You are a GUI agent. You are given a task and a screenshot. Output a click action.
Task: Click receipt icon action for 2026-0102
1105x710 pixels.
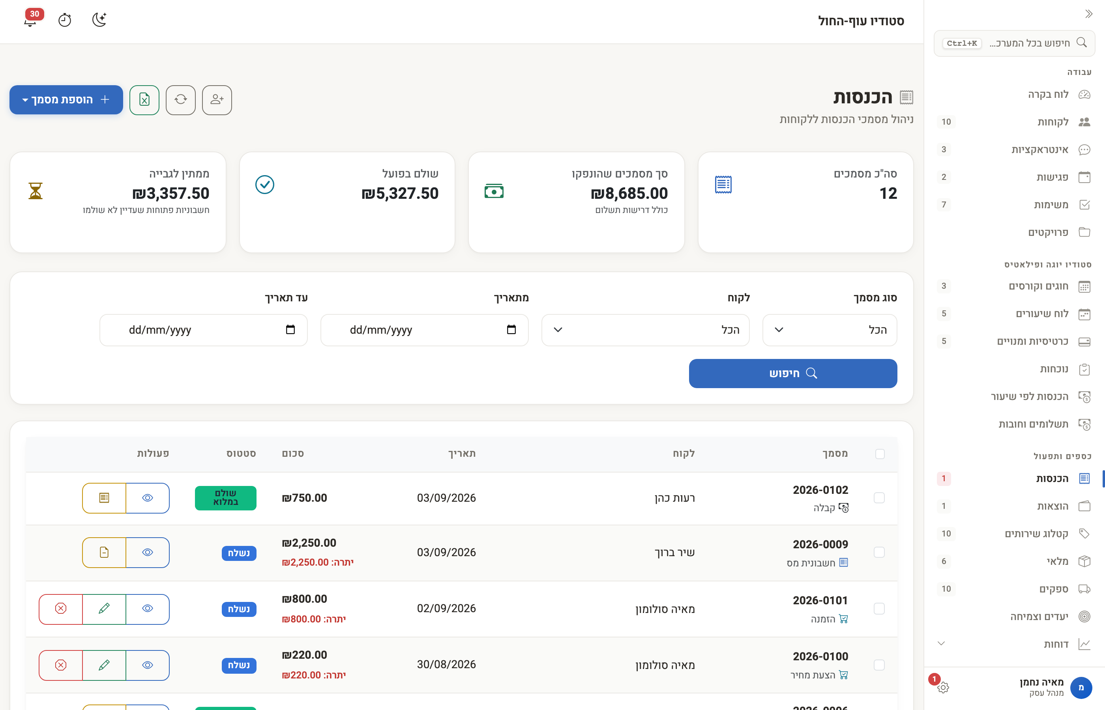click(104, 498)
